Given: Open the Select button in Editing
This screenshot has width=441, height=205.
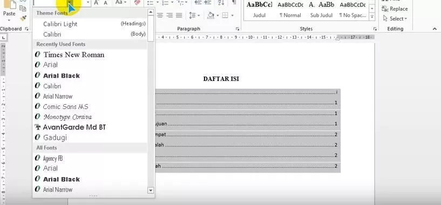Looking at the screenshot, I should coord(395,18).
